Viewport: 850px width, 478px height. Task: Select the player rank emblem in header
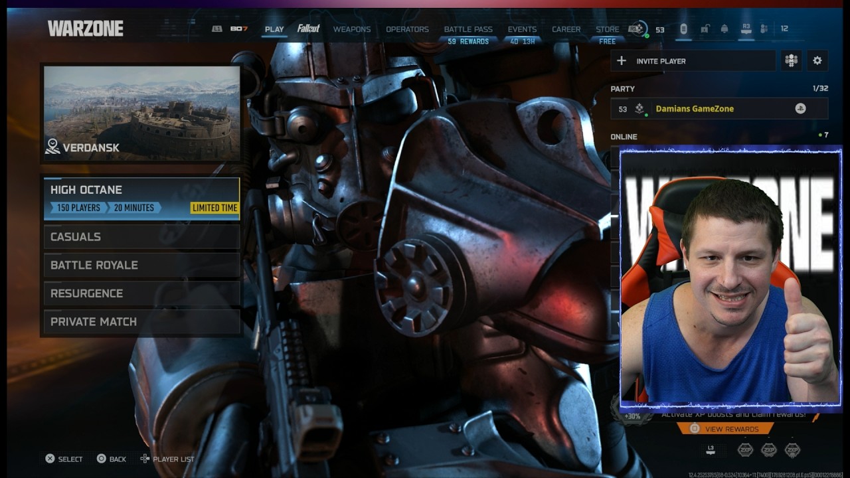(637, 29)
